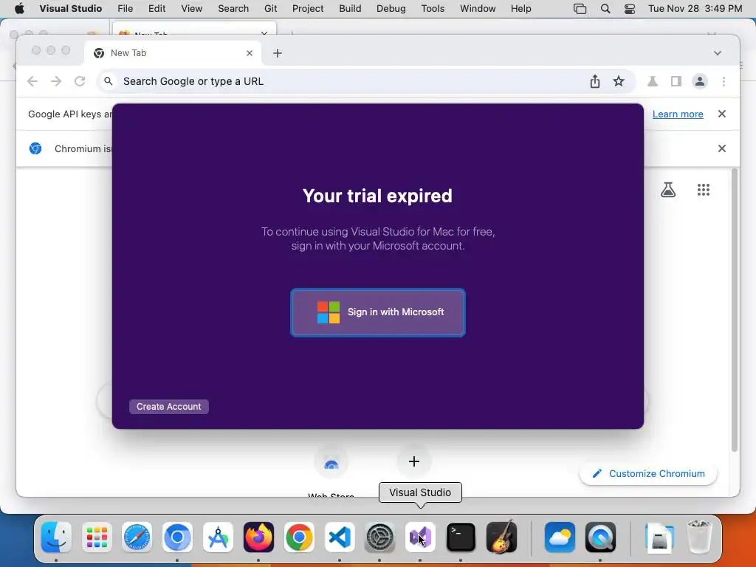The width and height of the screenshot is (756, 567).
Task: Open the View menu
Action: click(x=191, y=9)
